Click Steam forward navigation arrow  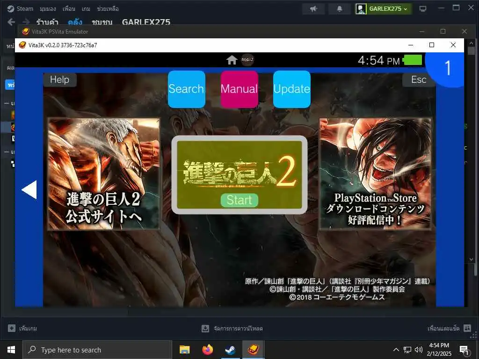26,22
